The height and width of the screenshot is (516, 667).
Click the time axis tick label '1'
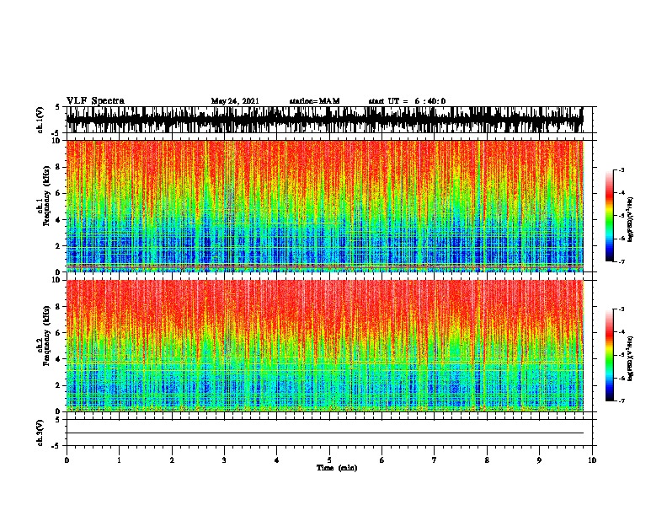pos(119,460)
